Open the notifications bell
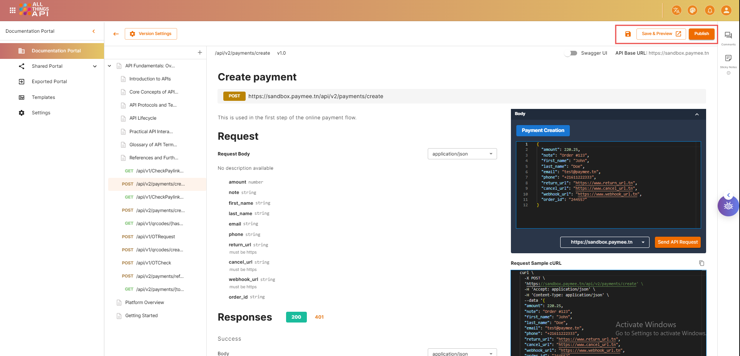740x356 pixels. click(x=710, y=10)
